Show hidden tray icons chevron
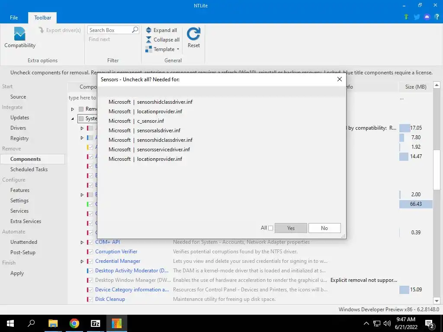This screenshot has height=332, width=443. click(366, 323)
